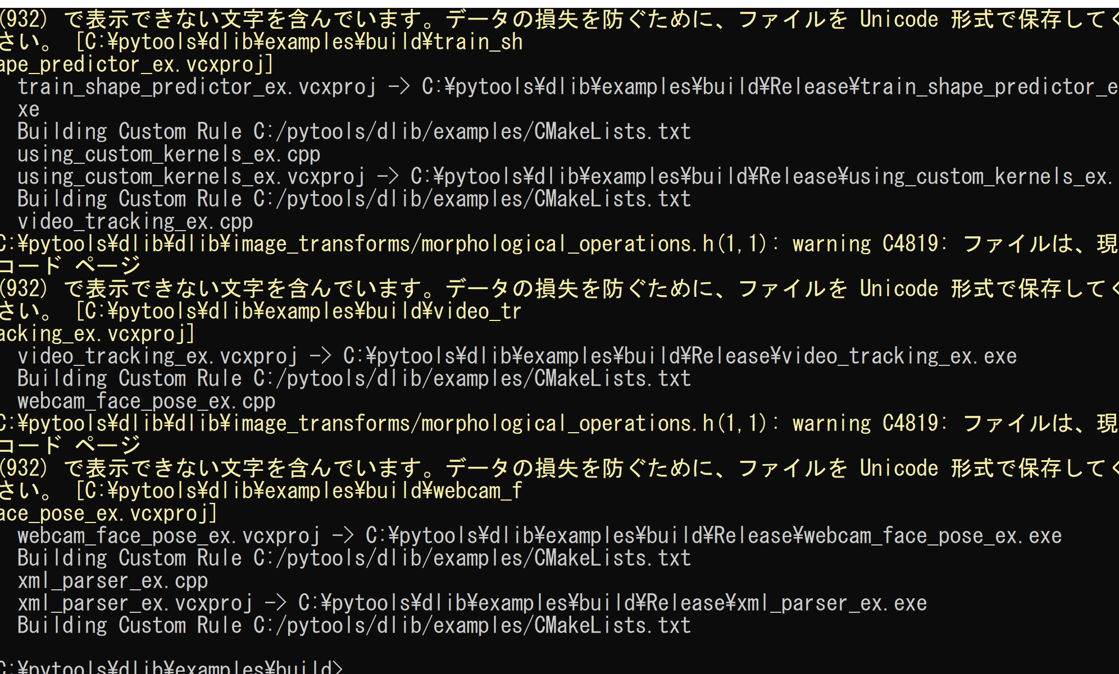The width and height of the screenshot is (1119, 674).
Task: Click the video_tracking_ex.cpp output line
Action: [x=135, y=222]
